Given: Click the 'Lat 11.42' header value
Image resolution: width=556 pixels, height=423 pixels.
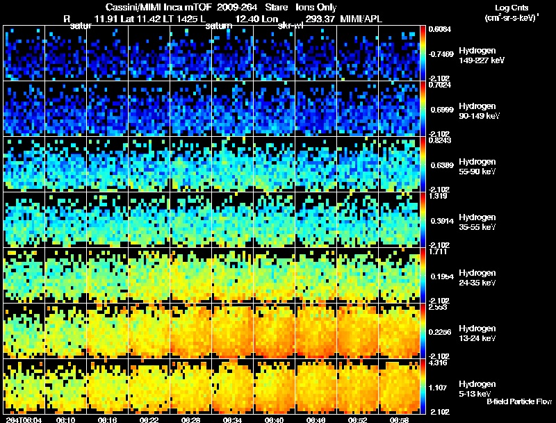Looking at the screenshot, I should pyautogui.click(x=140, y=19).
